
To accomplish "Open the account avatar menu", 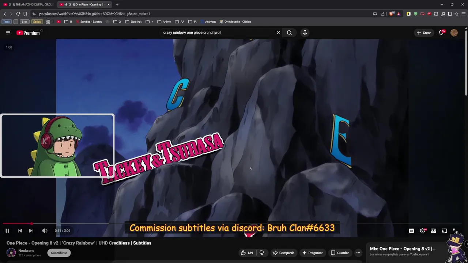I will pyautogui.click(x=454, y=33).
